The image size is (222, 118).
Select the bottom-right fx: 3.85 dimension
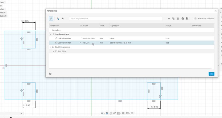click(154, 107)
